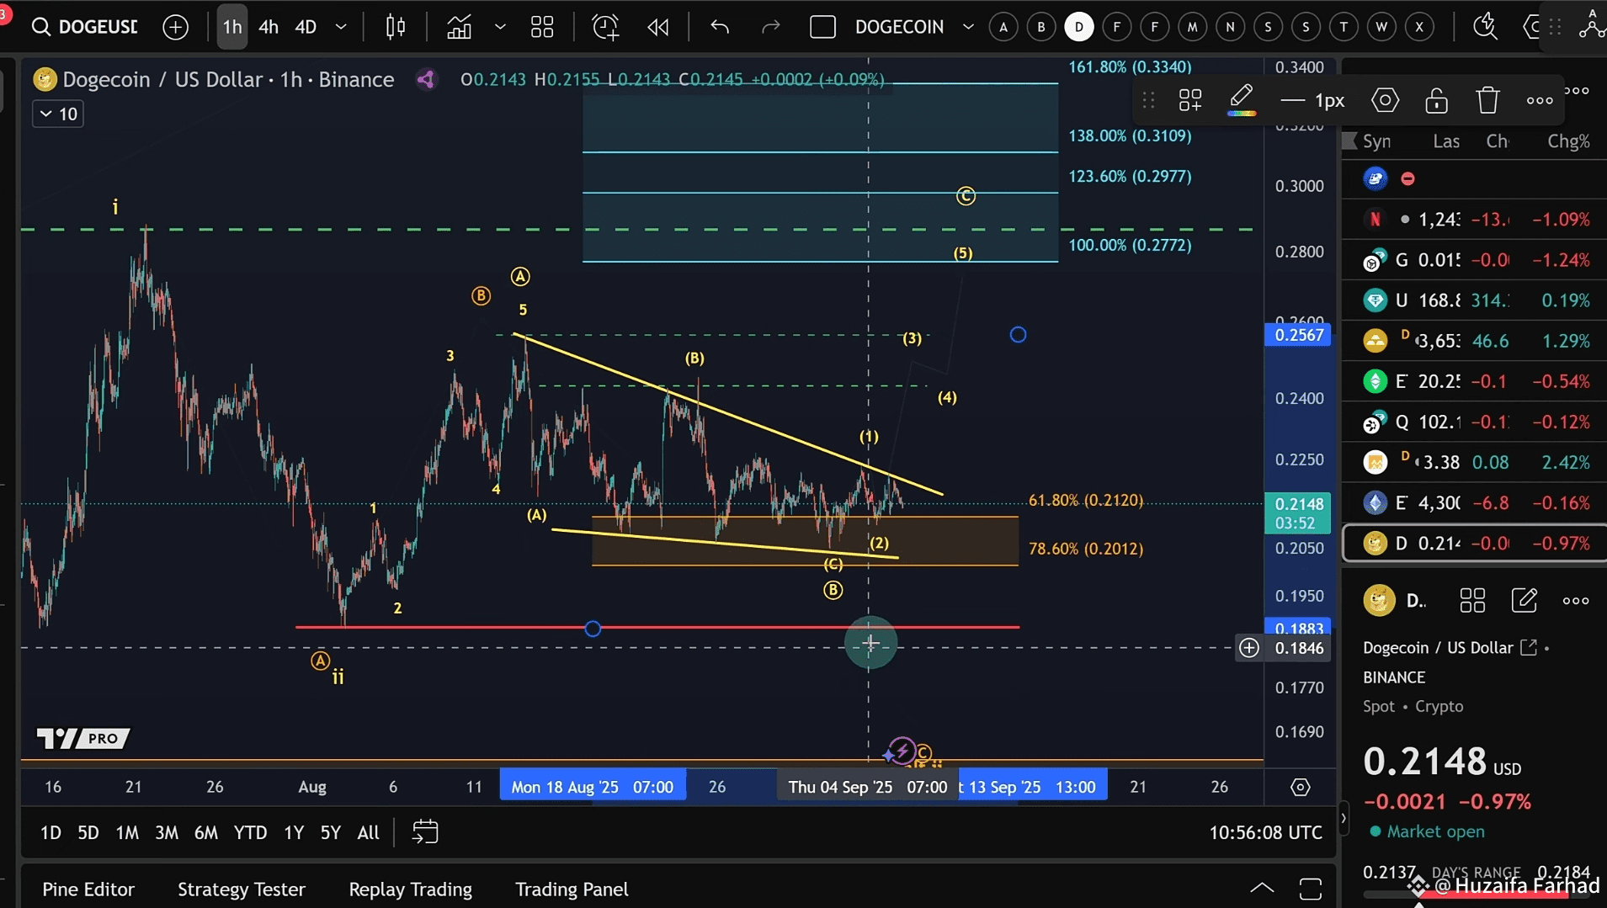This screenshot has height=908, width=1607.
Task: Select layout shortcut A
Action: click(x=1003, y=27)
